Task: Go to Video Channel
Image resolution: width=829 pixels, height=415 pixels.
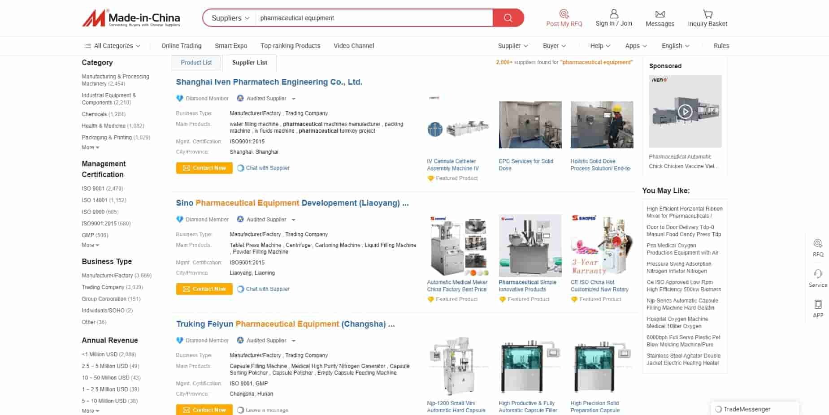Action: (x=354, y=46)
